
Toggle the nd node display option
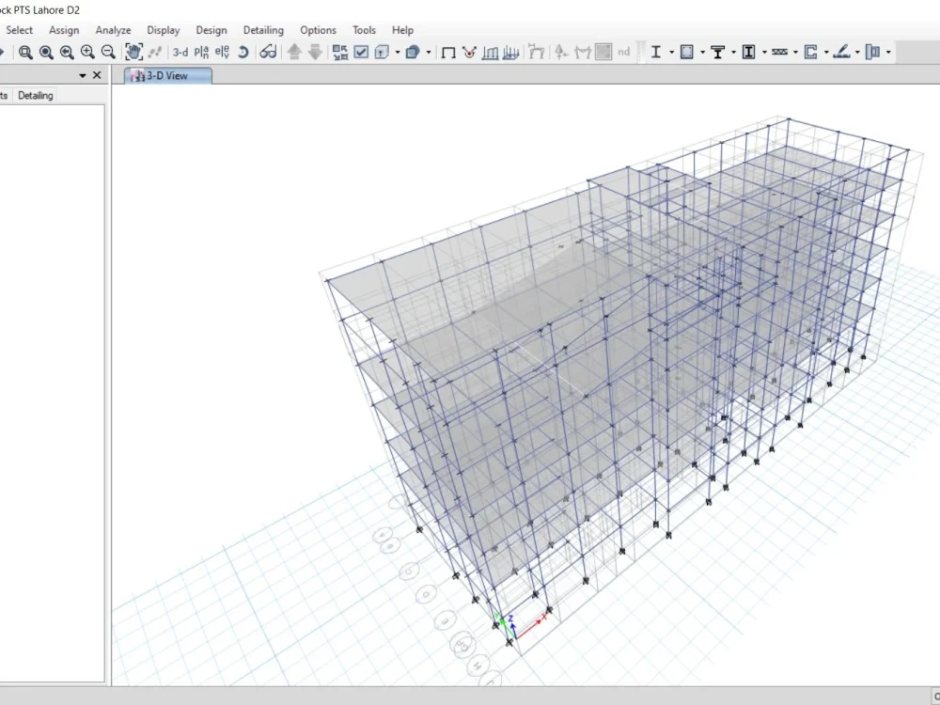point(622,52)
